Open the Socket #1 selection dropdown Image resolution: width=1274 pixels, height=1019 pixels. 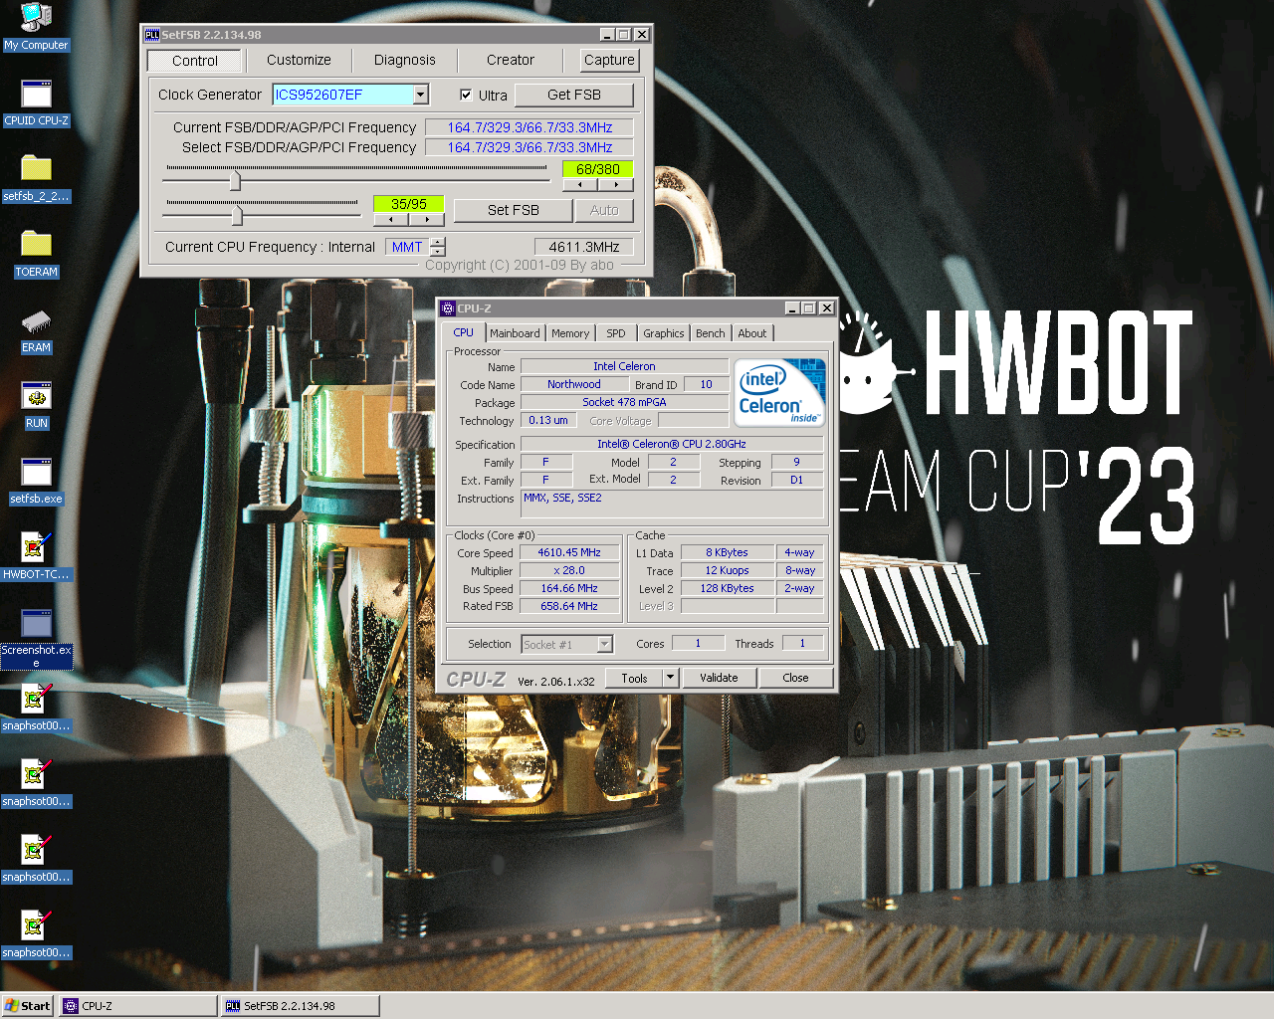(x=604, y=644)
